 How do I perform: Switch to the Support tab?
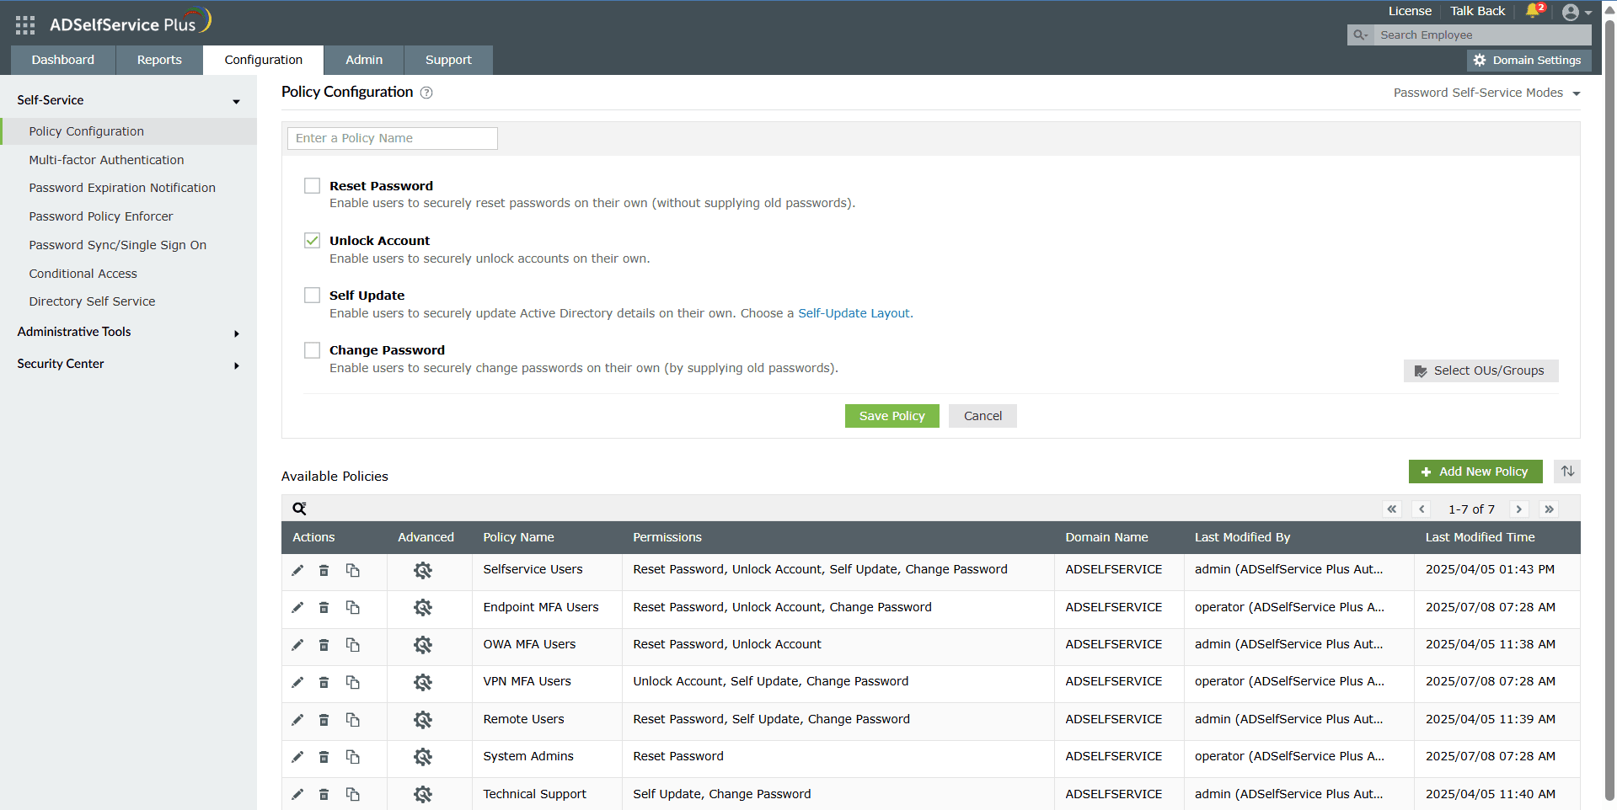tap(448, 60)
